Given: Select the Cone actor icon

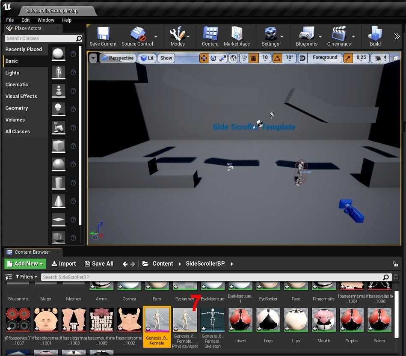Looking at the screenshot, I should pyautogui.click(x=58, y=201).
